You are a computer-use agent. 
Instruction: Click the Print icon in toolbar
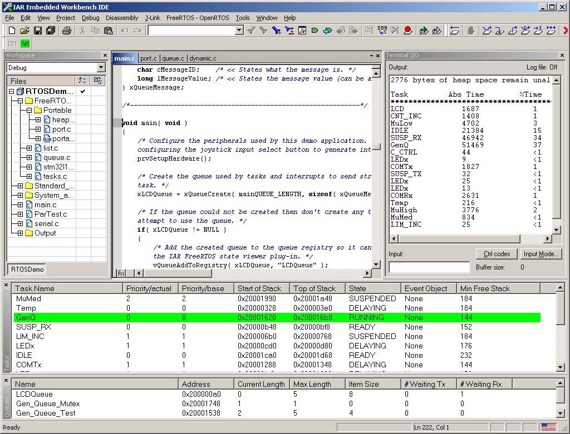(x=67, y=31)
